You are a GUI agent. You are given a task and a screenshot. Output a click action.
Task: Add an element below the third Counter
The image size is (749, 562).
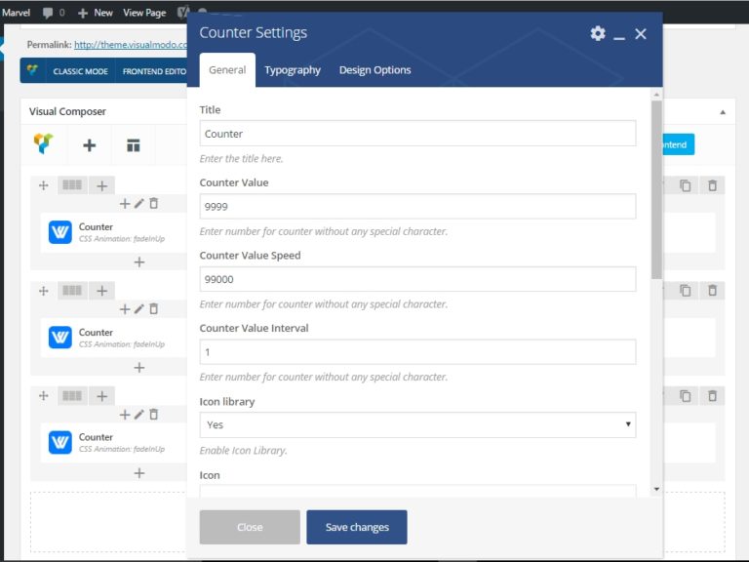pos(139,473)
